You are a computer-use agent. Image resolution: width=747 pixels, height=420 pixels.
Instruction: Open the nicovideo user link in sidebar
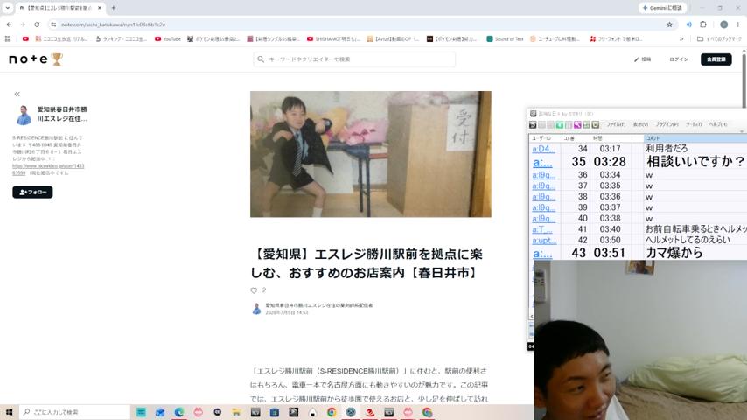48,169
